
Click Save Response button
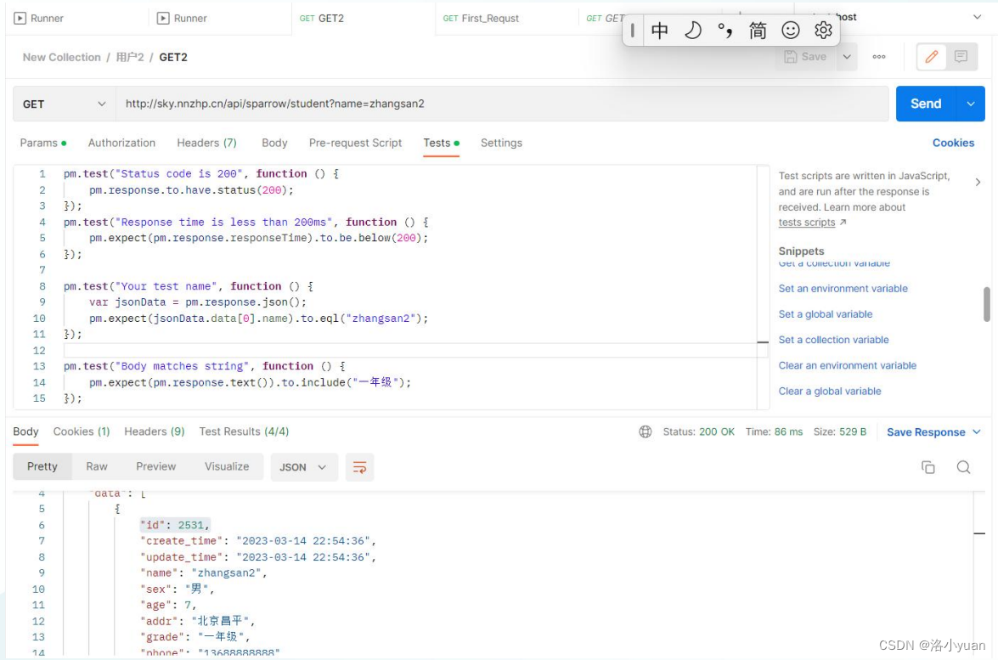(x=926, y=432)
